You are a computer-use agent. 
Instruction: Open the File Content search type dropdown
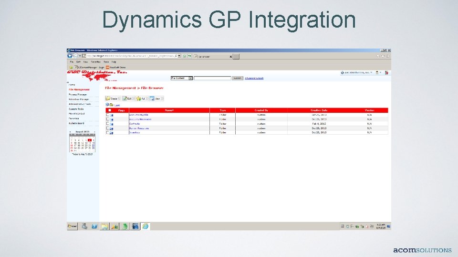coord(190,78)
